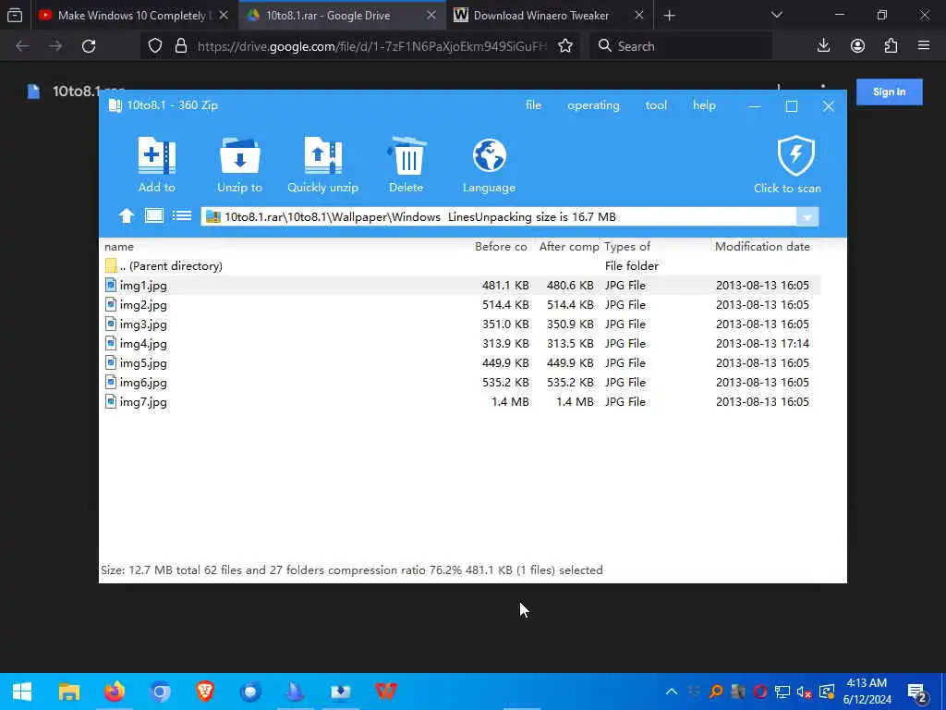Select img2.jpg in the file list

[x=460, y=304]
